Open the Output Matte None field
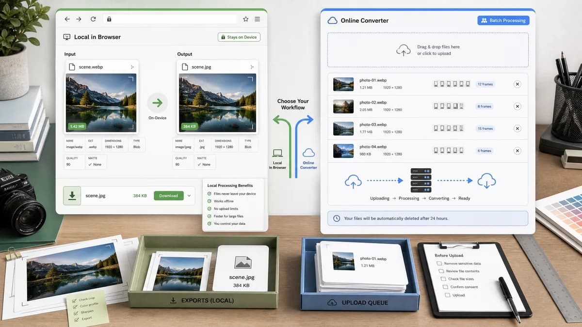The width and height of the screenshot is (582, 327). [x=205, y=162]
